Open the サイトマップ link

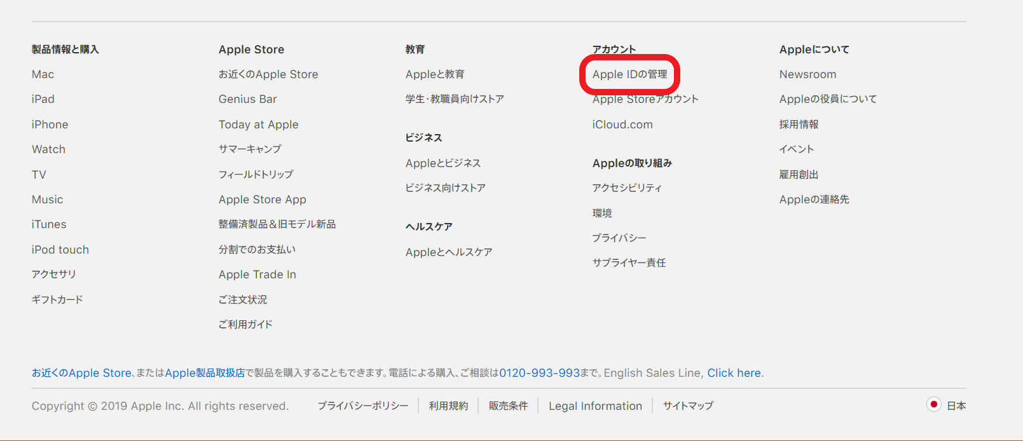pos(689,406)
